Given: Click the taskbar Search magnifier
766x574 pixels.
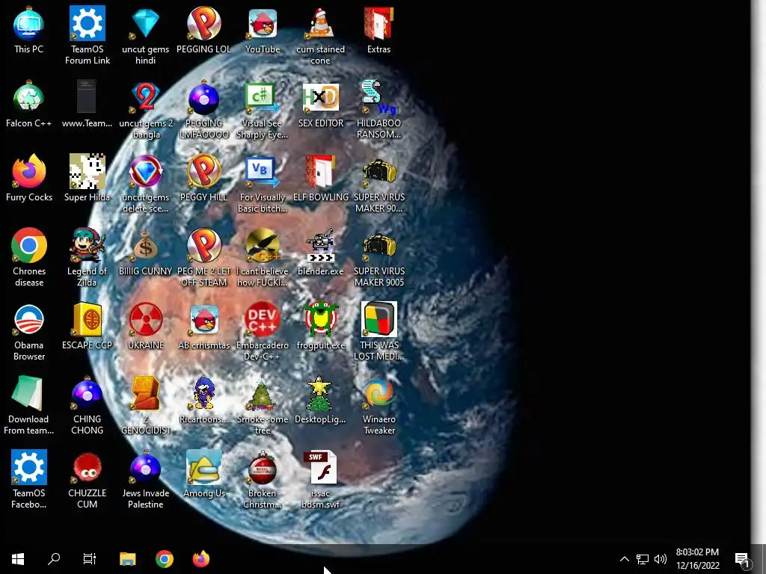Looking at the screenshot, I should coord(54,559).
